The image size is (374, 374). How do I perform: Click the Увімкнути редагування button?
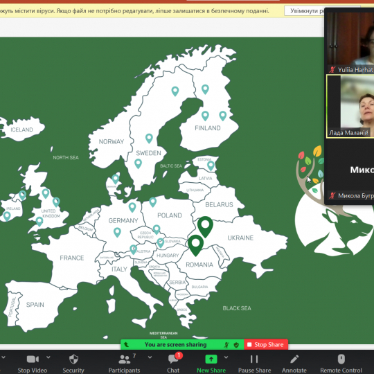305,10
